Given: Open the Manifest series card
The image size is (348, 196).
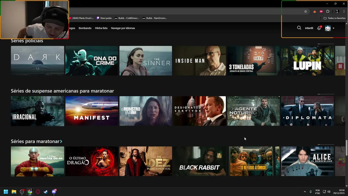Looking at the screenshot, I should [92, 111].
